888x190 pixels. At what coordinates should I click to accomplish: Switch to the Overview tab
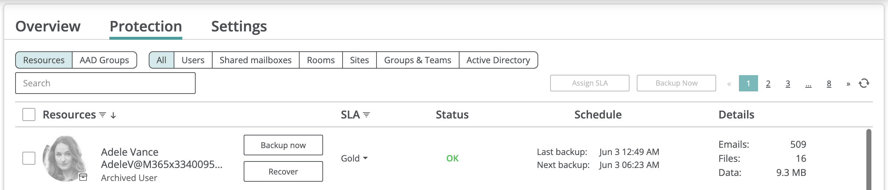coord(48,26)
